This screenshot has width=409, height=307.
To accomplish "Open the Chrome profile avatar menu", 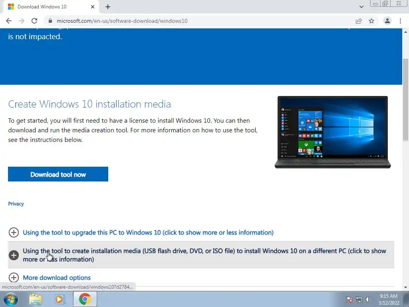I will tap(387, 21).
